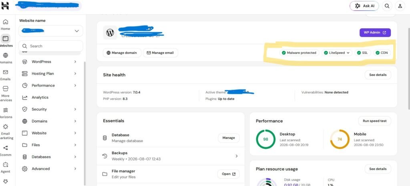Open Email Marketing icon in left rail
The width and height of the screenshot is (410, 186).
[5, 127]
